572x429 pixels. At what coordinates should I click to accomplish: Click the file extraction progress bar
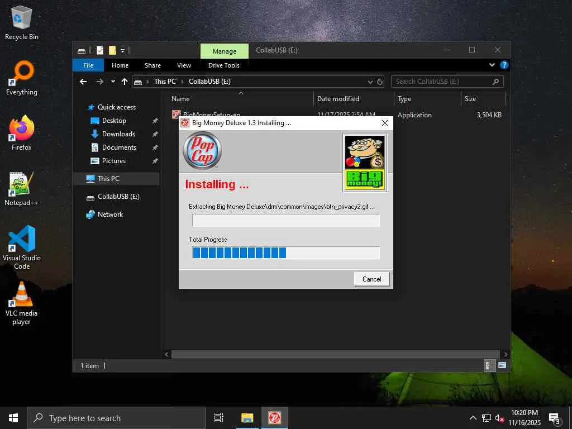286,220
